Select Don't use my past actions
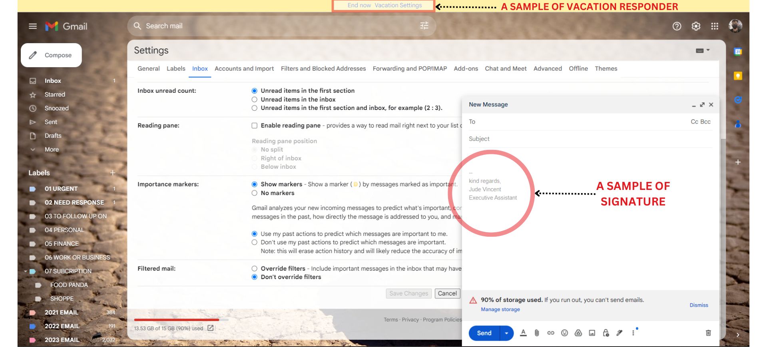767x347 pixels. coord(254,242)
